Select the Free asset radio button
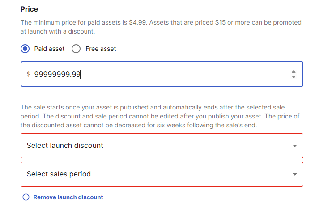 pos(76,49)
